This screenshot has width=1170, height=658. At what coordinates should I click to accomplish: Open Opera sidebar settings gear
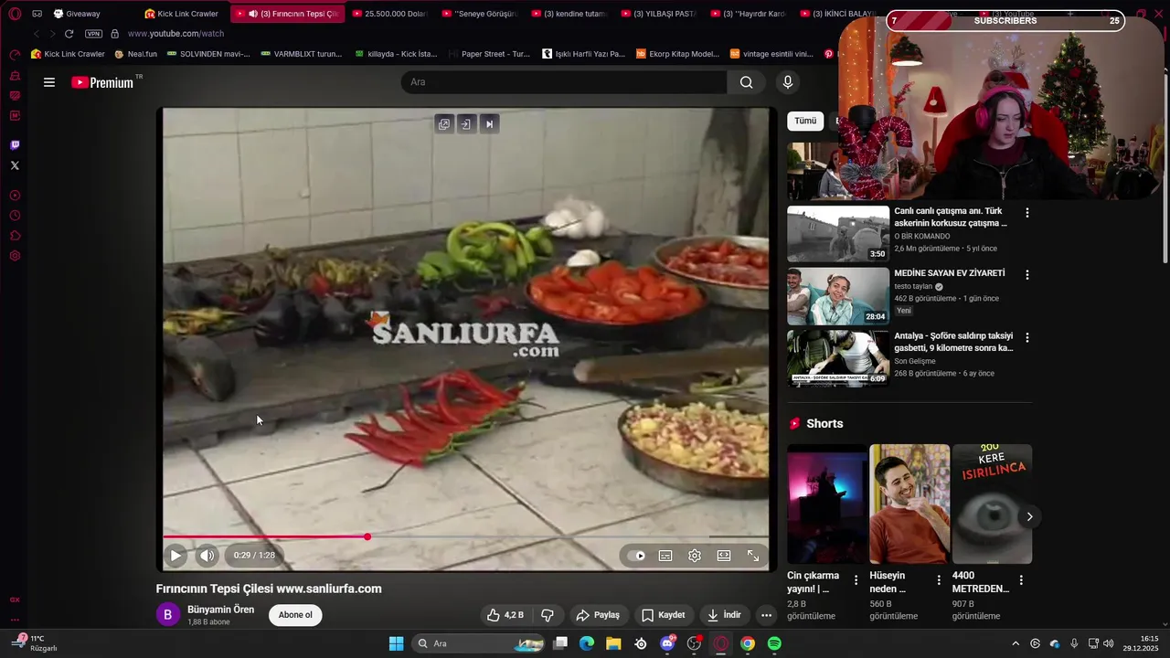[15, 256]
